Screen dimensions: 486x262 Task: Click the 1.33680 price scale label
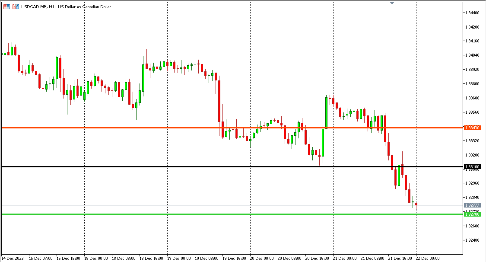[472, 98]
